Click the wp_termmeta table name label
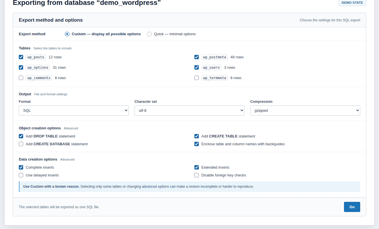This screenshot has width=379, height=229. click(x=215, y=78)
